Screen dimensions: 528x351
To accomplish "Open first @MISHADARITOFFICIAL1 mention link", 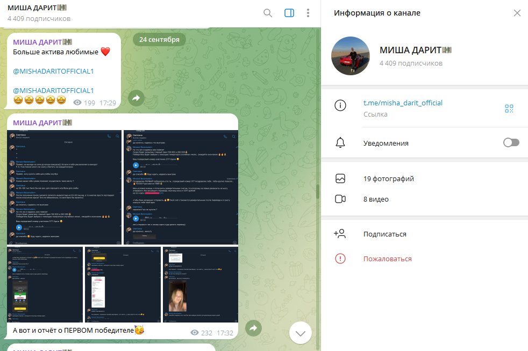I will tap(53, 71).
